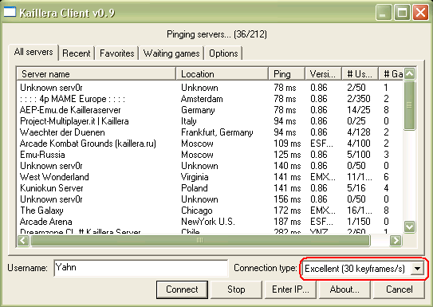Screen dimensions: 433x307
Task: Sort by Version column header
Action: (x=323, y=74)
